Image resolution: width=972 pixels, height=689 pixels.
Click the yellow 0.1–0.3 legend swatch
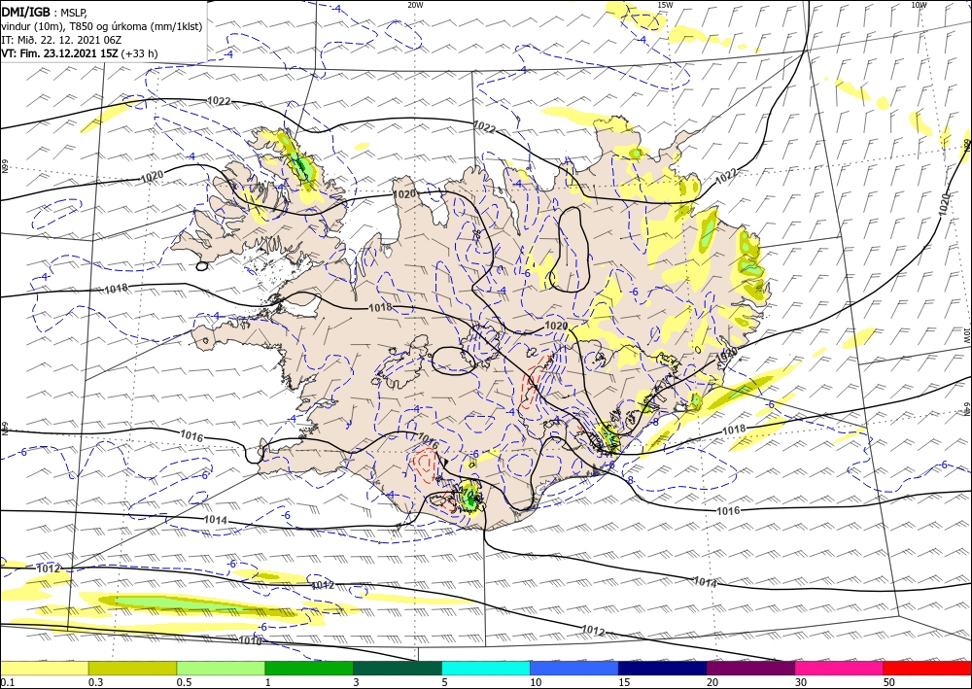(x=44, y=668)
